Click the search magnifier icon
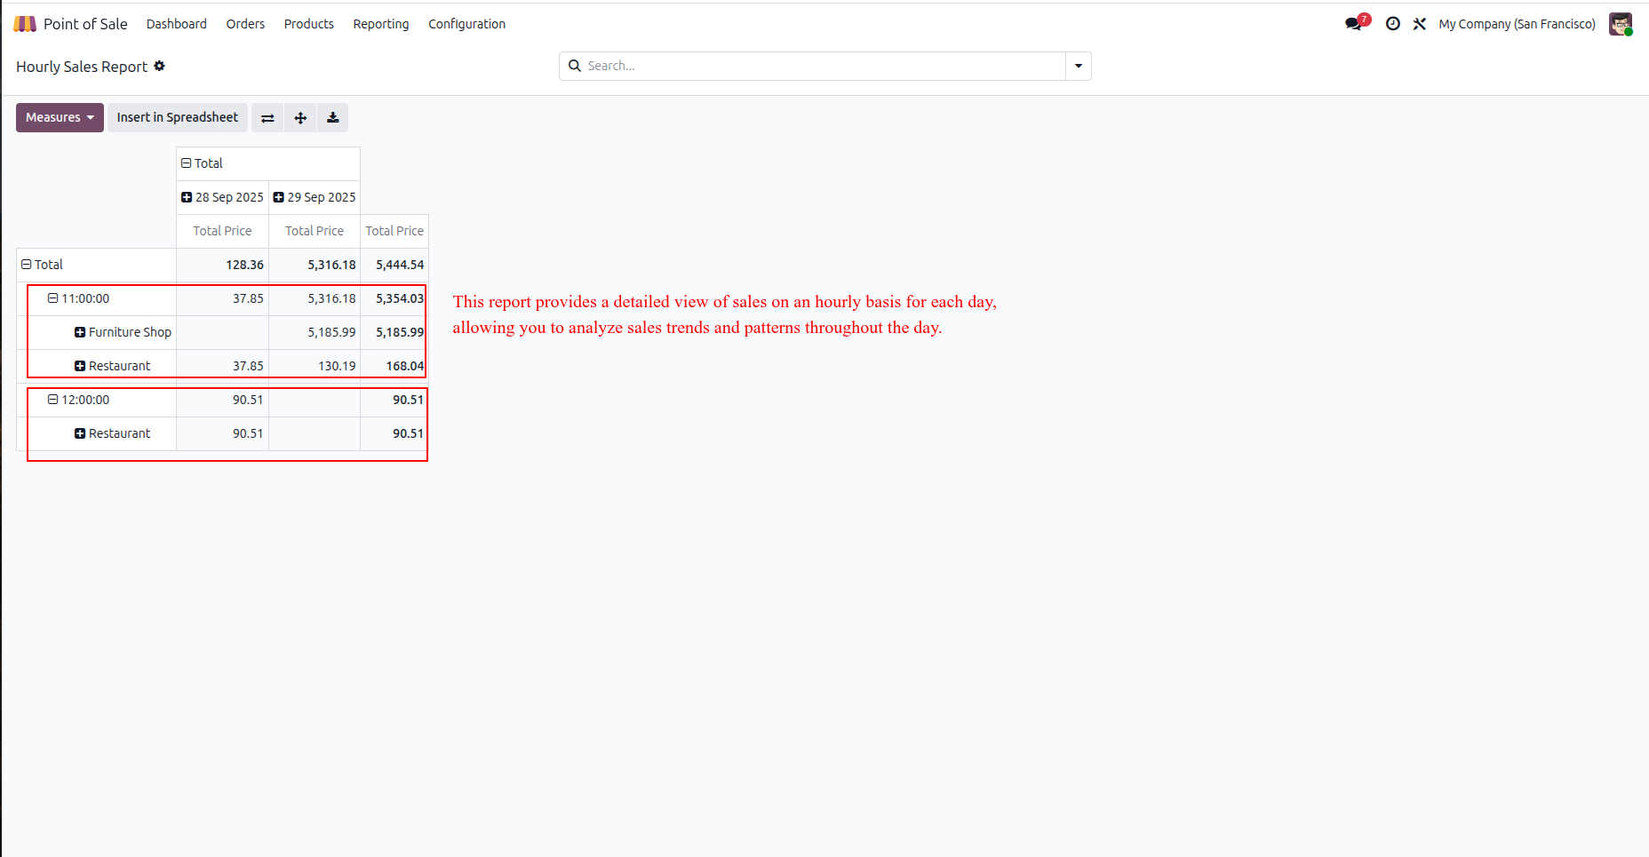Screen dimensions: 1649x857 [575, 66]
